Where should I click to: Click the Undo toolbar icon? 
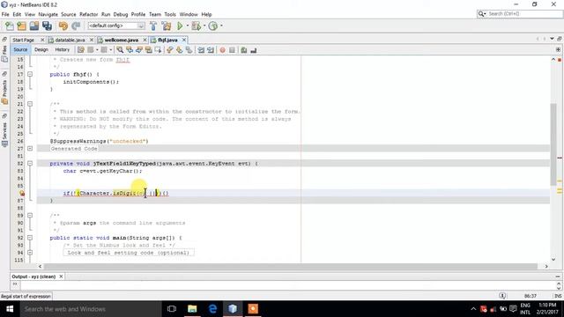click(x=63, y=26)
